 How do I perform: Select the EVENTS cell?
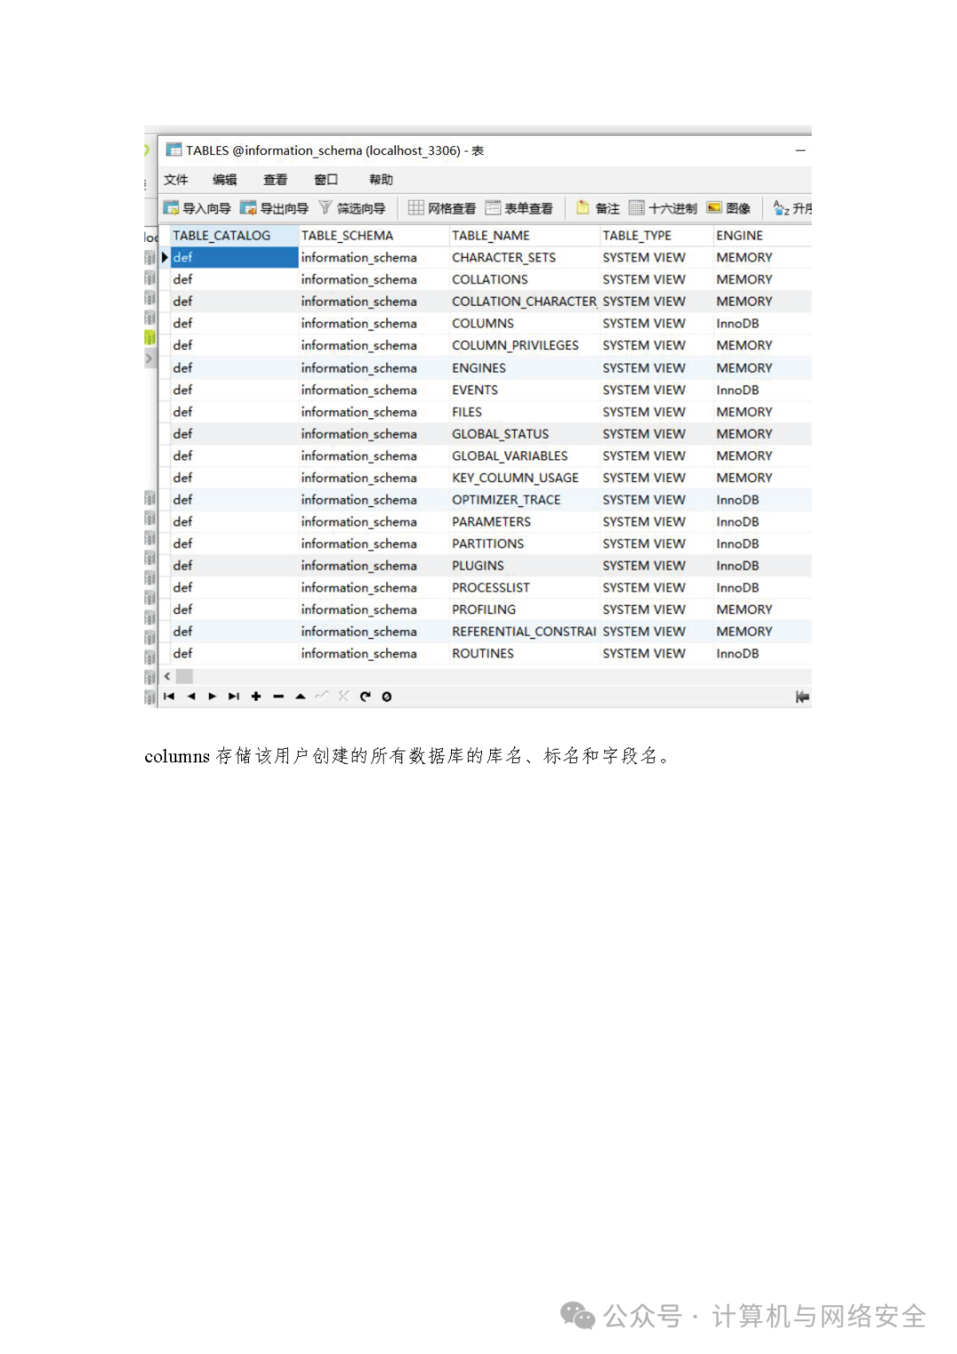click(x=525, y=390)
